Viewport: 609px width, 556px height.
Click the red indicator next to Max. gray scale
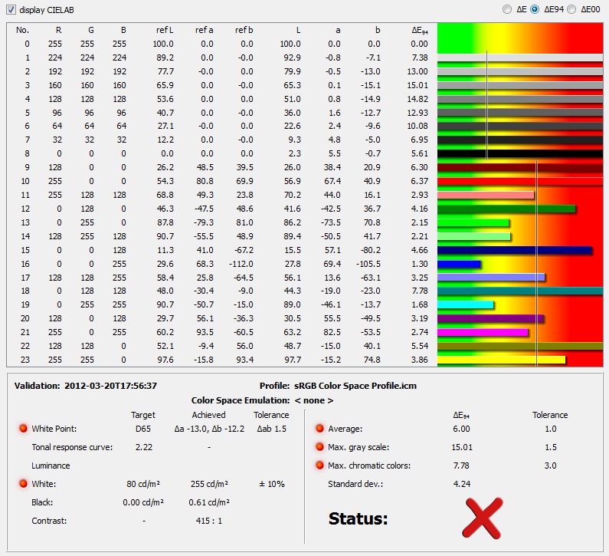click(319, 447)
